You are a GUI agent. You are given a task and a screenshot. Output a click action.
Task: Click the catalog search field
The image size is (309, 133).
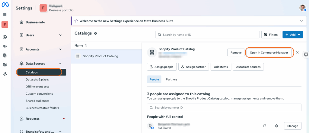click(x=208, y=35)
